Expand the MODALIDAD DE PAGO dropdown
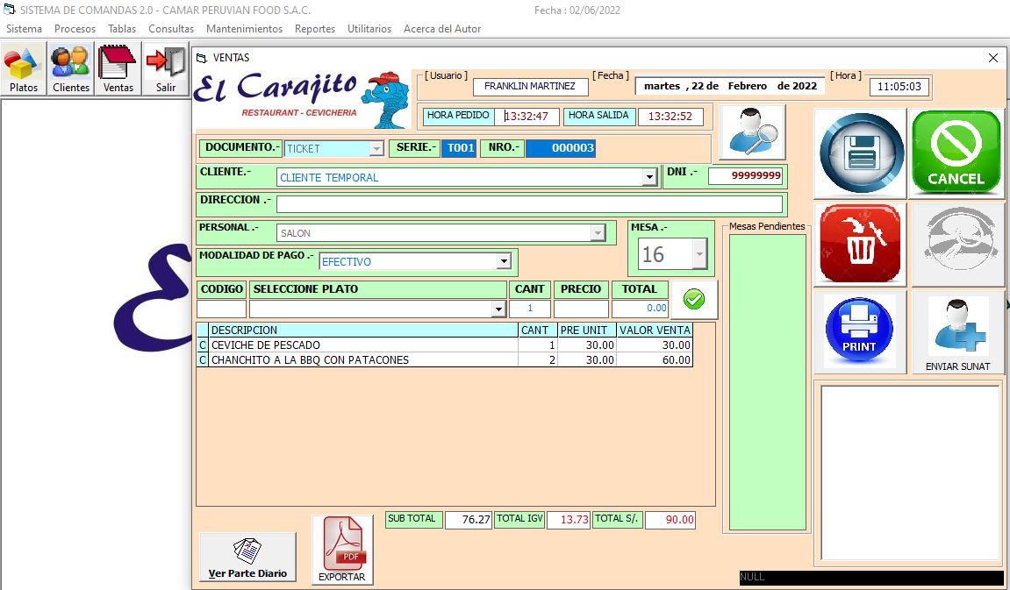The width and height of the screenshot is (1010, 590). [x=503, y=261]
